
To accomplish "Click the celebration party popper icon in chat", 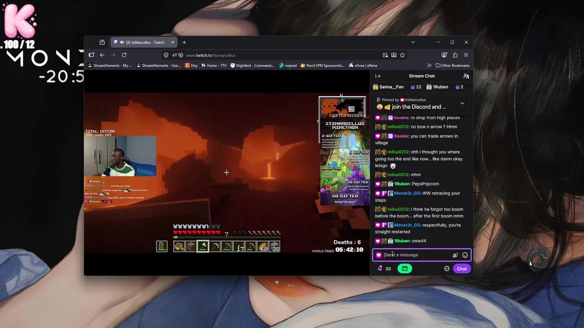I will [x=455, y=255].
